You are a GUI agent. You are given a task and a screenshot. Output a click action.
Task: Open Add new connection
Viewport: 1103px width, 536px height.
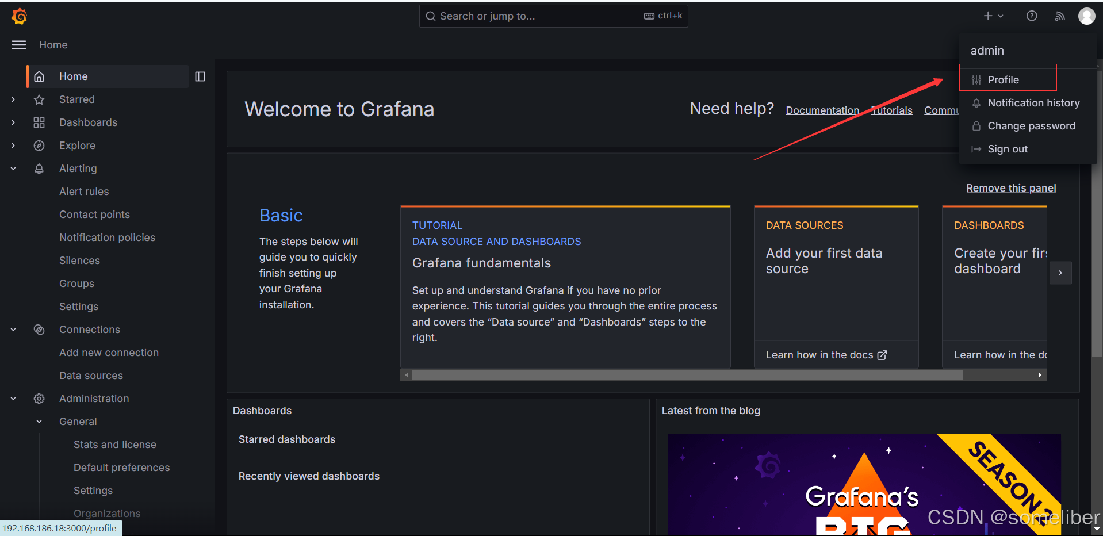(109, 353)
